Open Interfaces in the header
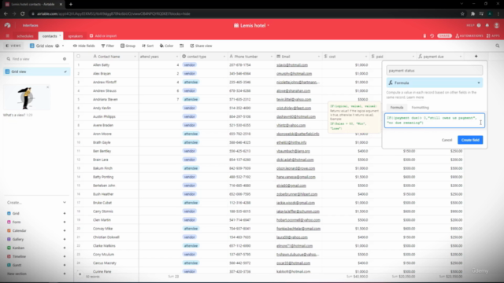The width and height of the screenshot is (504, 283). (x=30, y=25)
